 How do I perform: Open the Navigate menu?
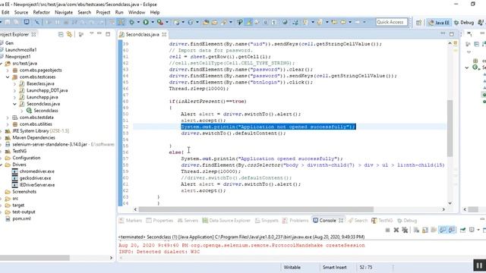[x=64, y=12]
